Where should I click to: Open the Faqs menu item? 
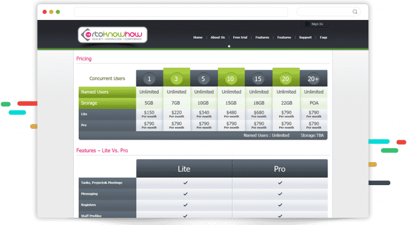(323, 37)
